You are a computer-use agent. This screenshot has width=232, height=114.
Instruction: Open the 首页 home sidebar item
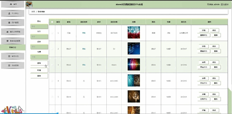pyautogui.click(x=13, y=5)
